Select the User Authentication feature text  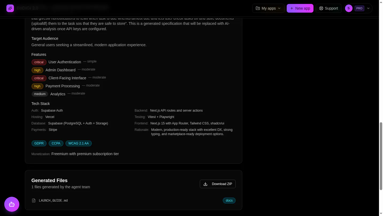tap(65, 62)
